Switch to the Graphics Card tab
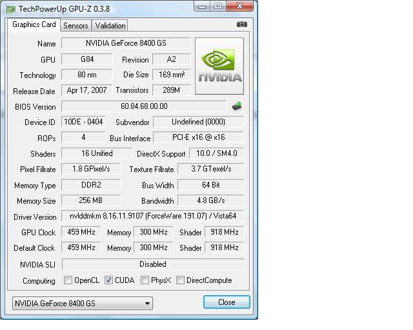The width and height of the screenshot is (413, 330). (x=34, y=24)
